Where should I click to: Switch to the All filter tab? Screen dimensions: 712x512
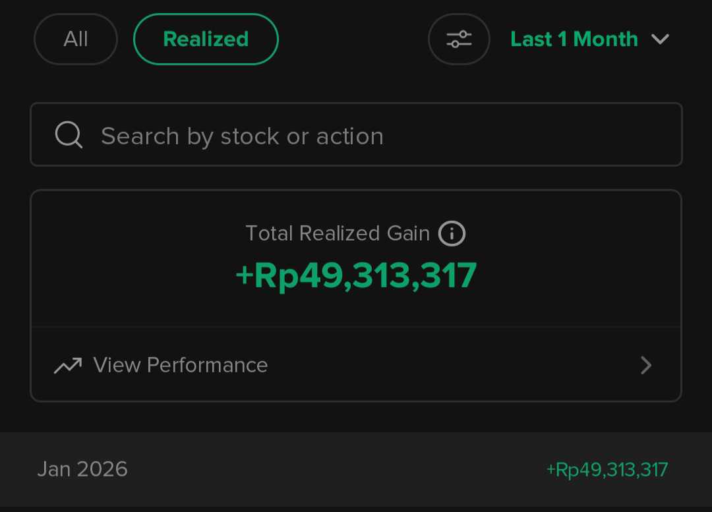click(76, 40)
